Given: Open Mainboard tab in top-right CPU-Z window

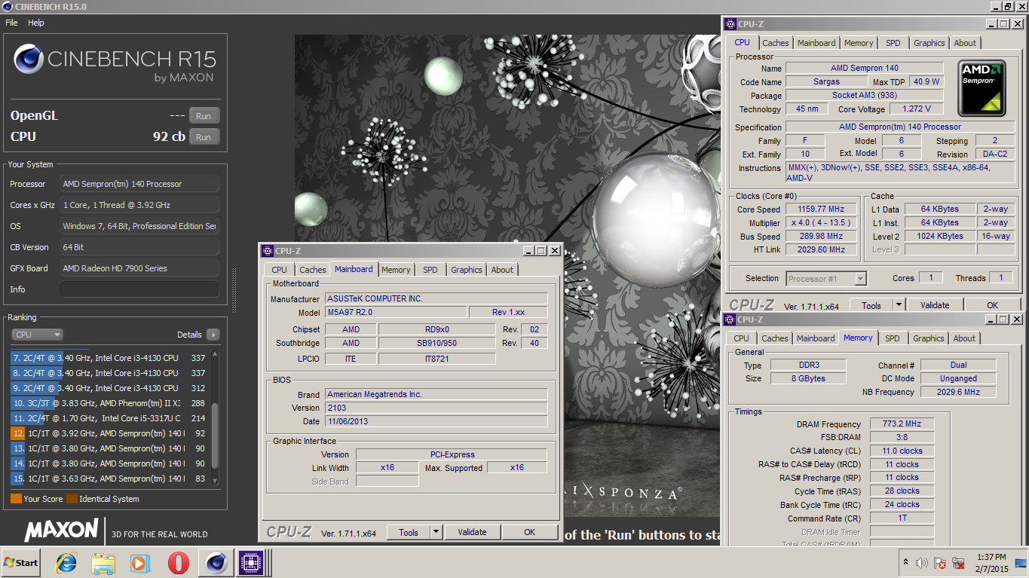Looking at the screenshot, I should pos(816,43).
